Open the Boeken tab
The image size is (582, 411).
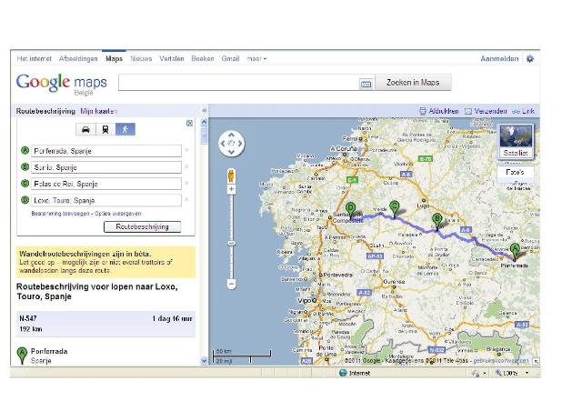(x=203, y=59)
